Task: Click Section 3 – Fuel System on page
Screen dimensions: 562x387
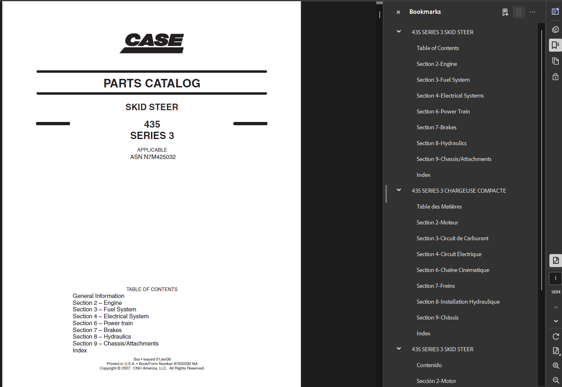Action: pos(104,309)
